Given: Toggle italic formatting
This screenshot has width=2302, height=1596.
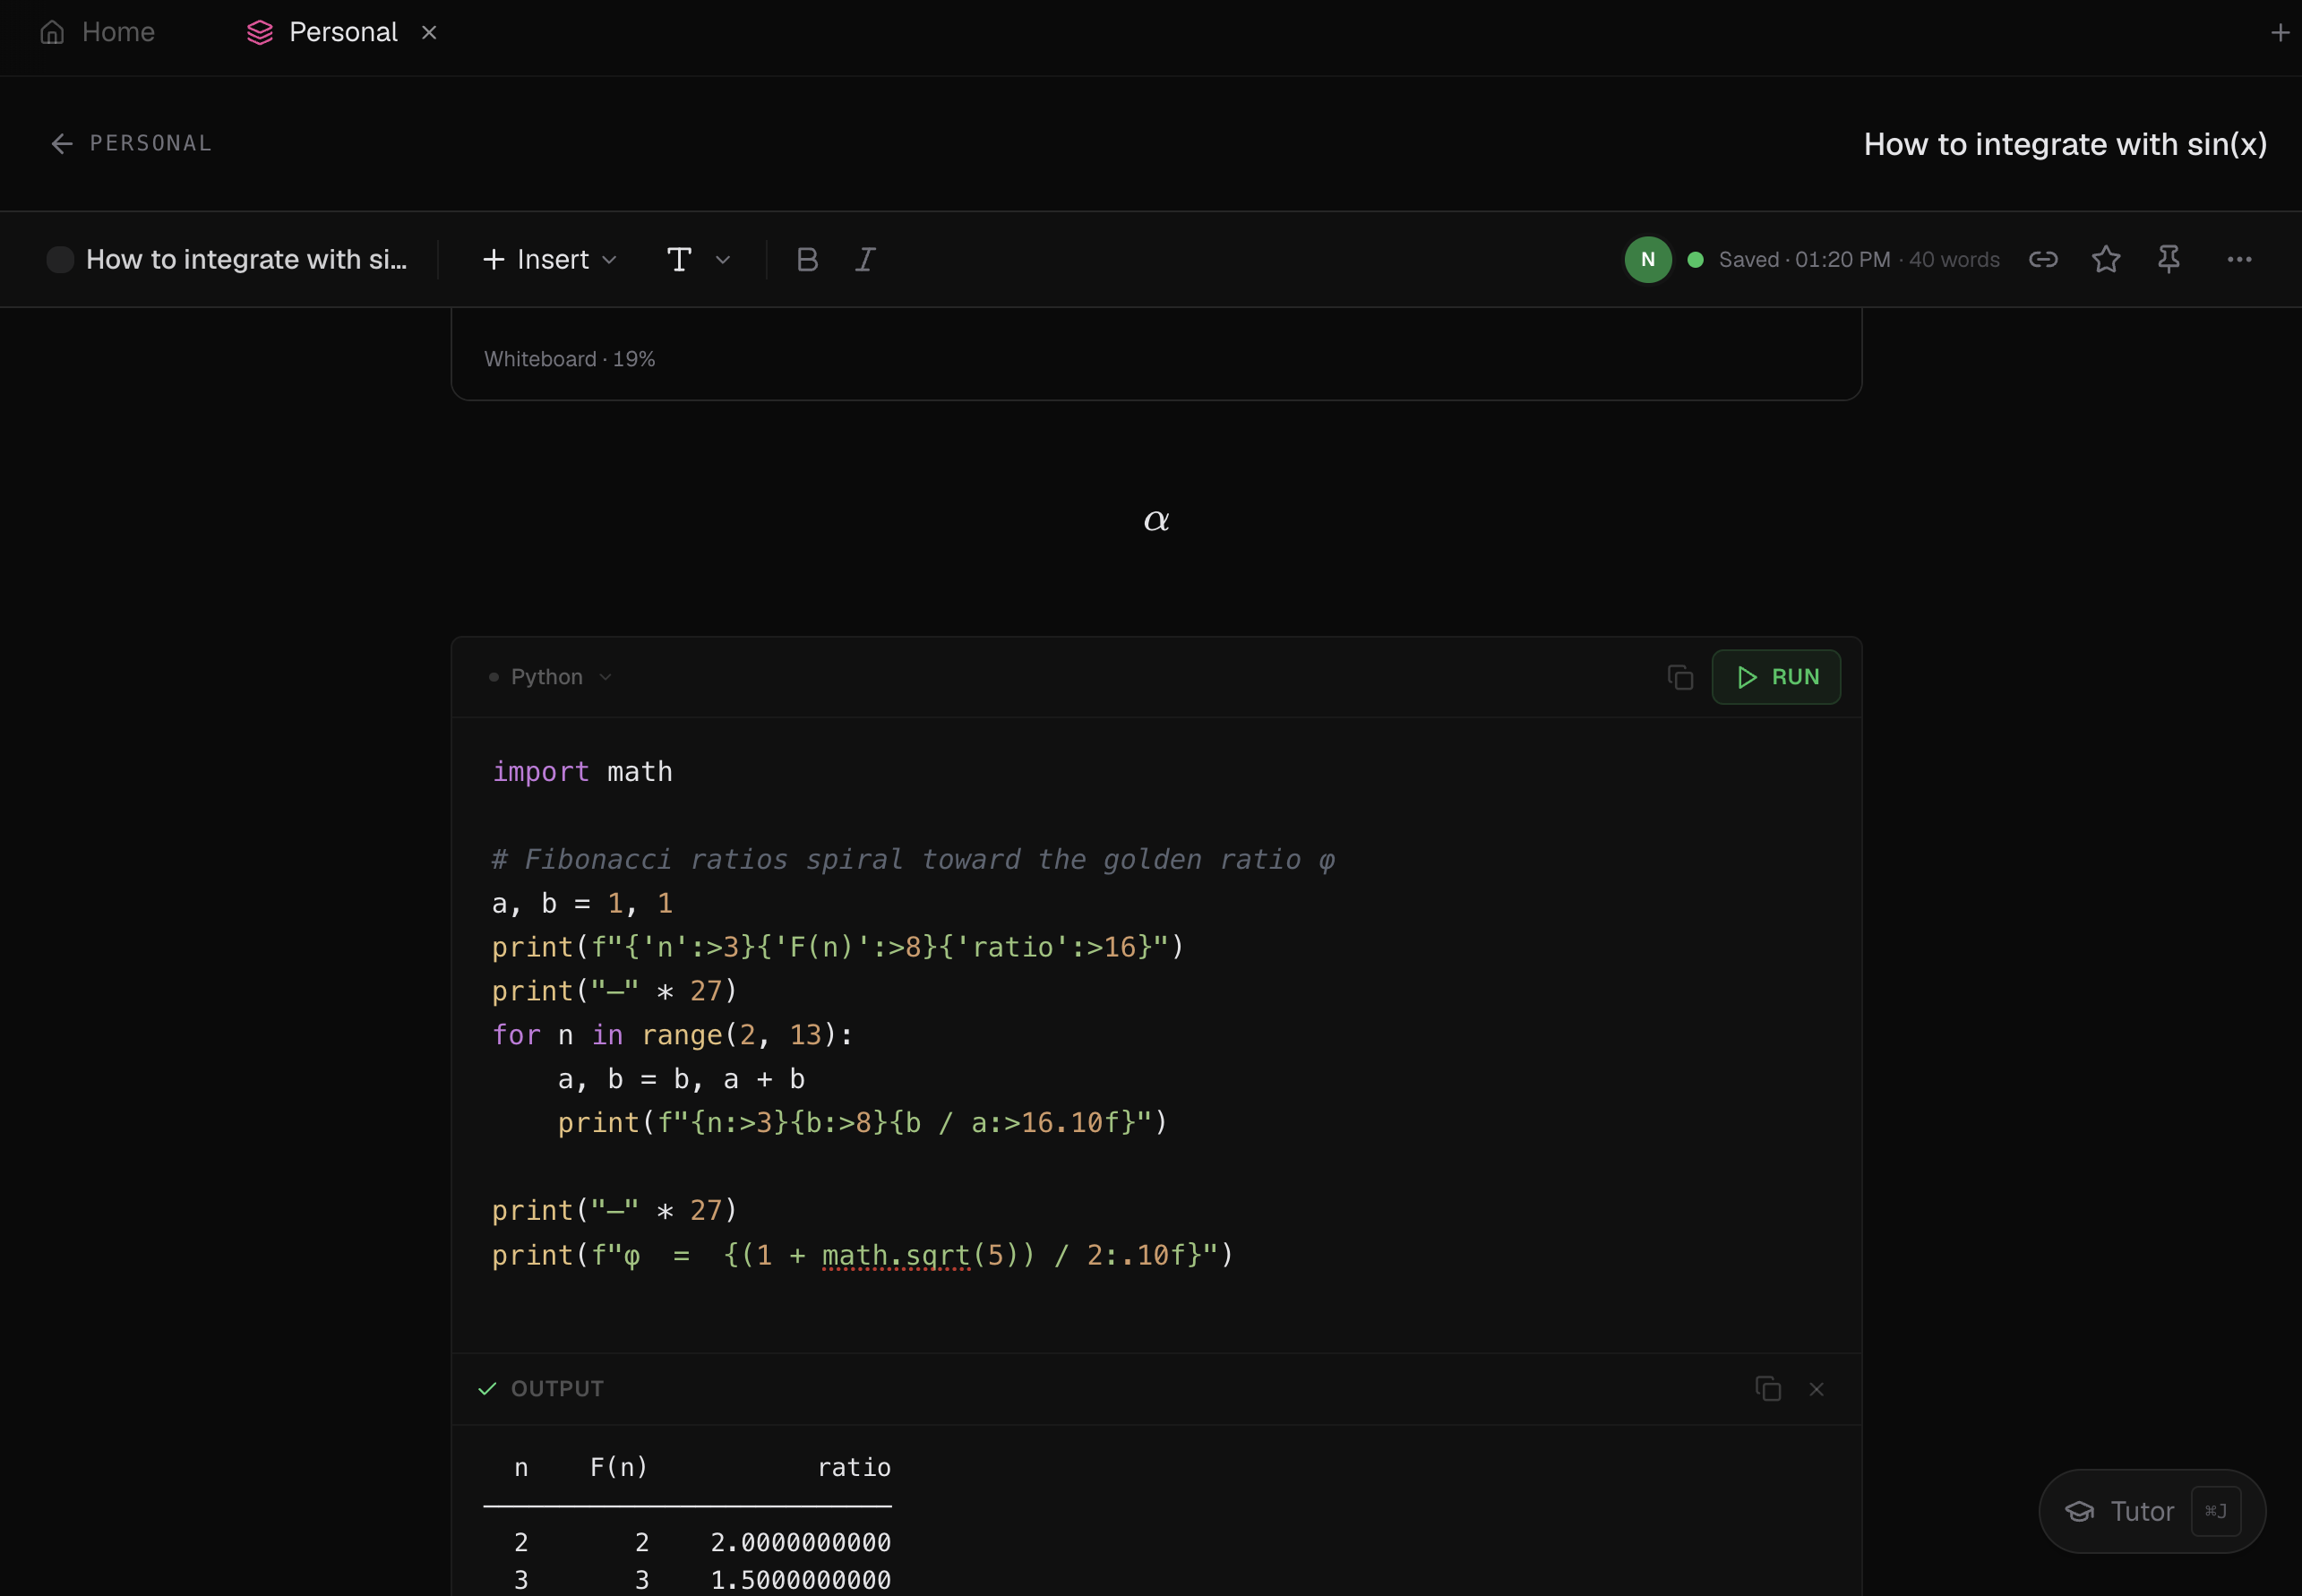Looking at the screenshot, I should 865,259.
